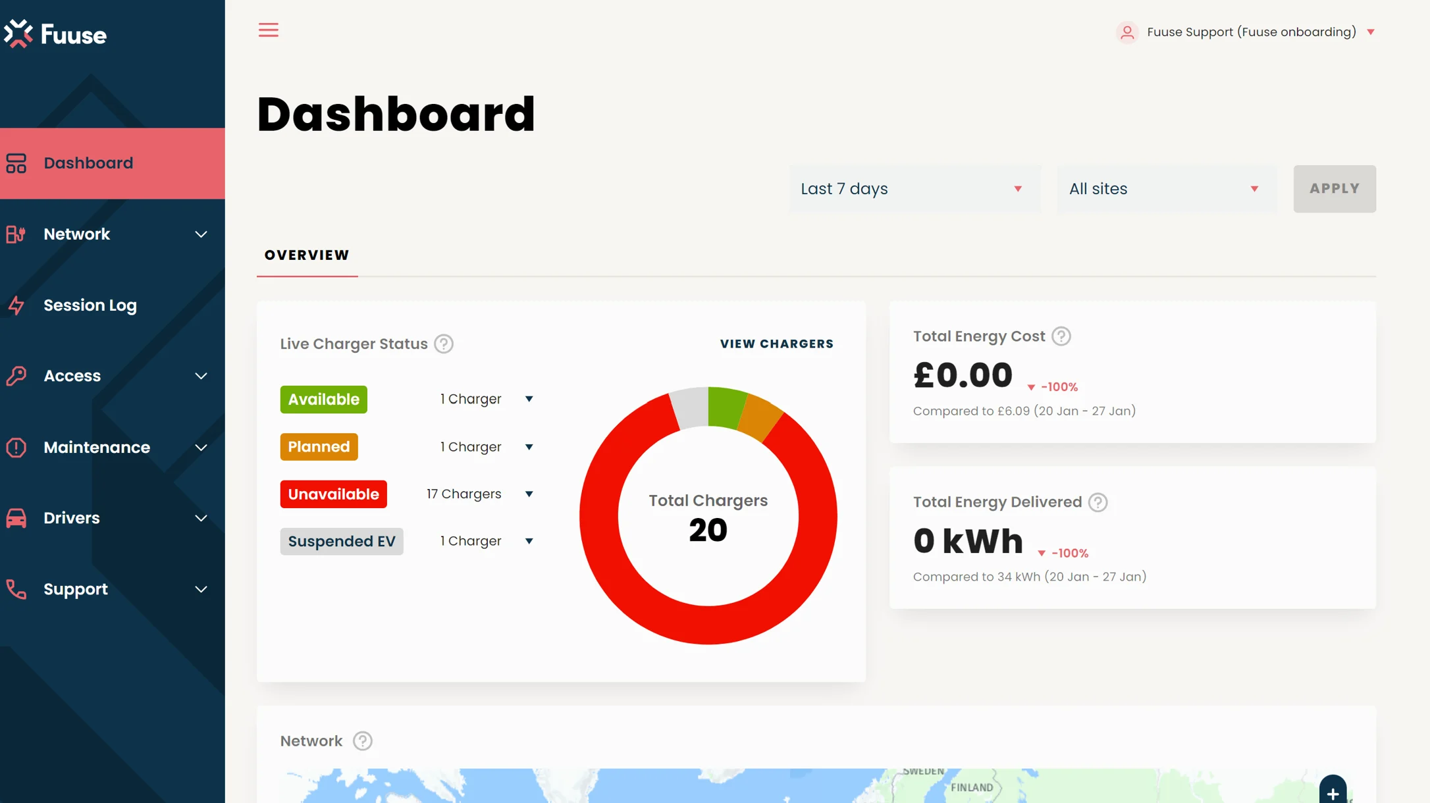
Task: Click the Suspended EV status badge
Action: coord(341,541)
